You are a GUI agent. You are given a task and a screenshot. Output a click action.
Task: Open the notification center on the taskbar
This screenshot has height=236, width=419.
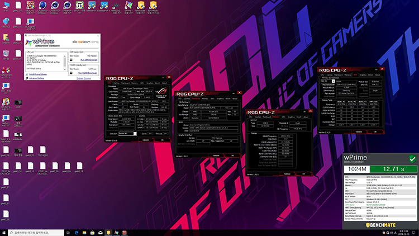tap(413, 233)
